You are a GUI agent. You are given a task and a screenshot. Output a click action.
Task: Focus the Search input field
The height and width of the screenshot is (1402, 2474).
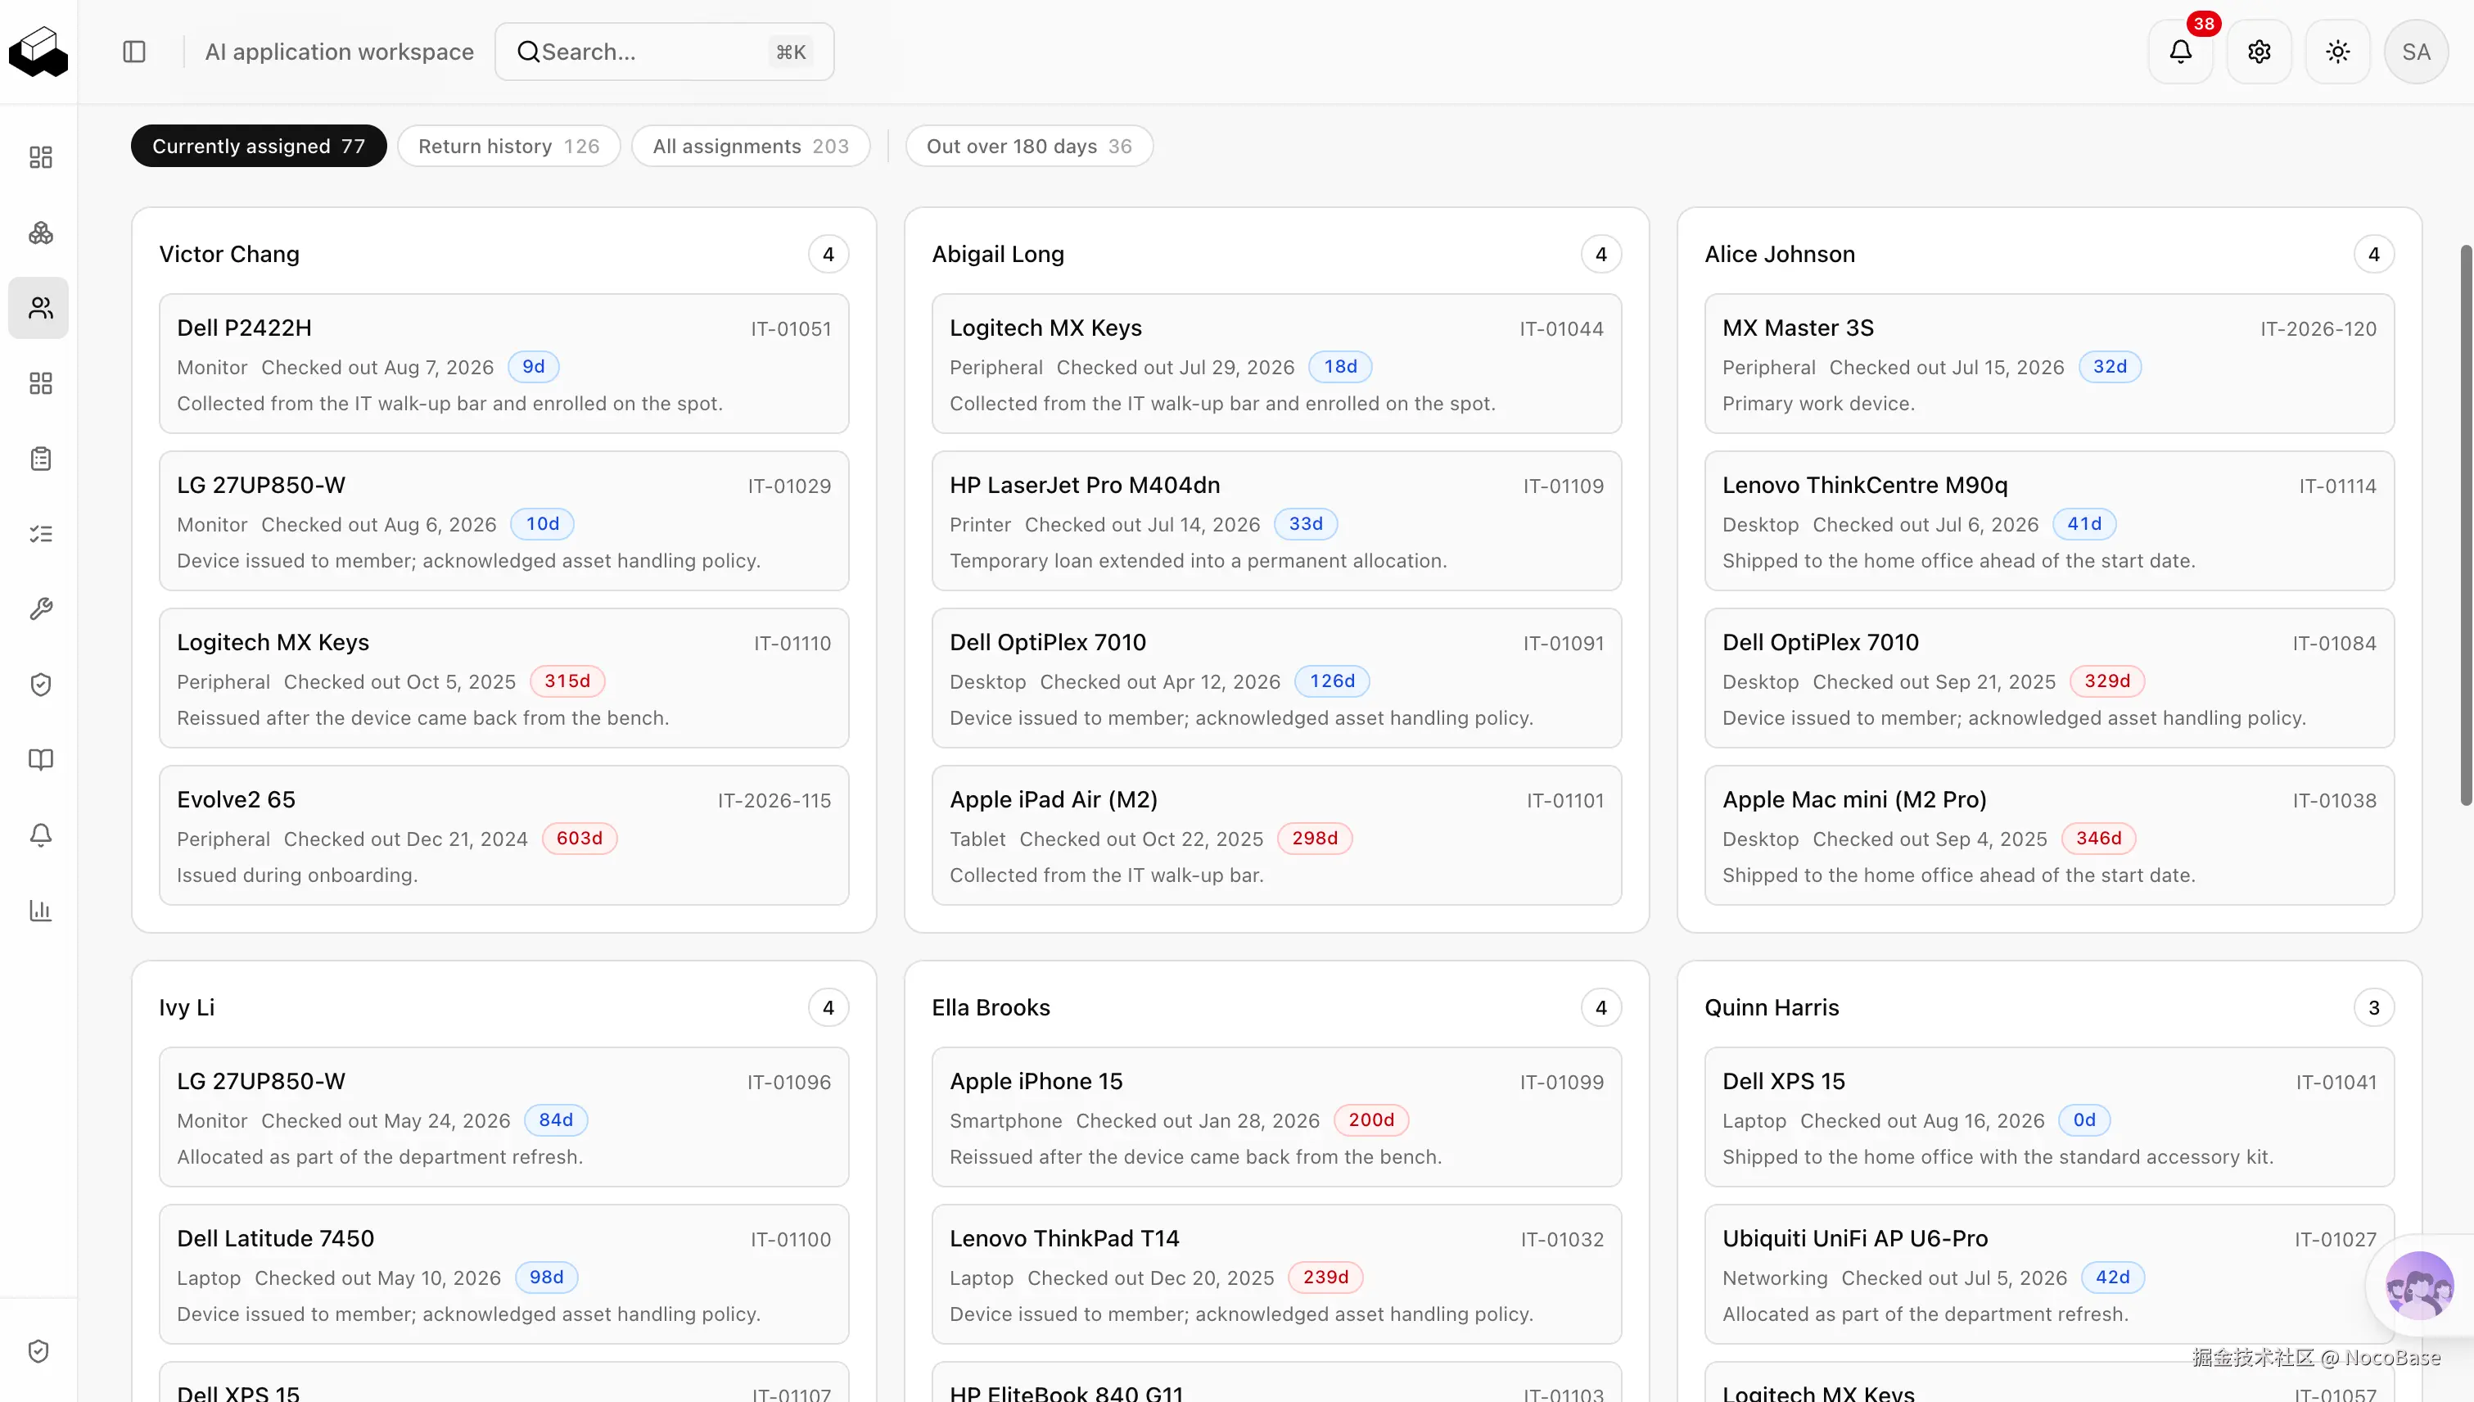tap(664, 52)
